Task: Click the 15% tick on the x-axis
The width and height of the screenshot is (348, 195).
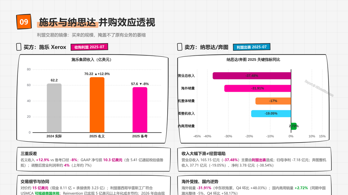Action: (322, 136)
